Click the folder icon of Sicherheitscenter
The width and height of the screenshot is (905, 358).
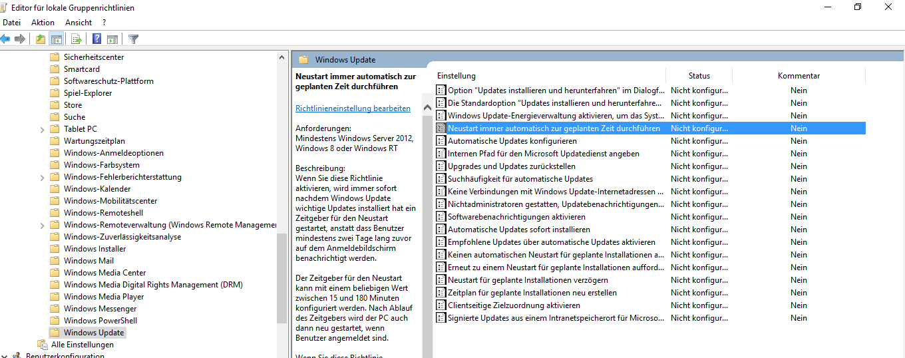pos(55,57)
